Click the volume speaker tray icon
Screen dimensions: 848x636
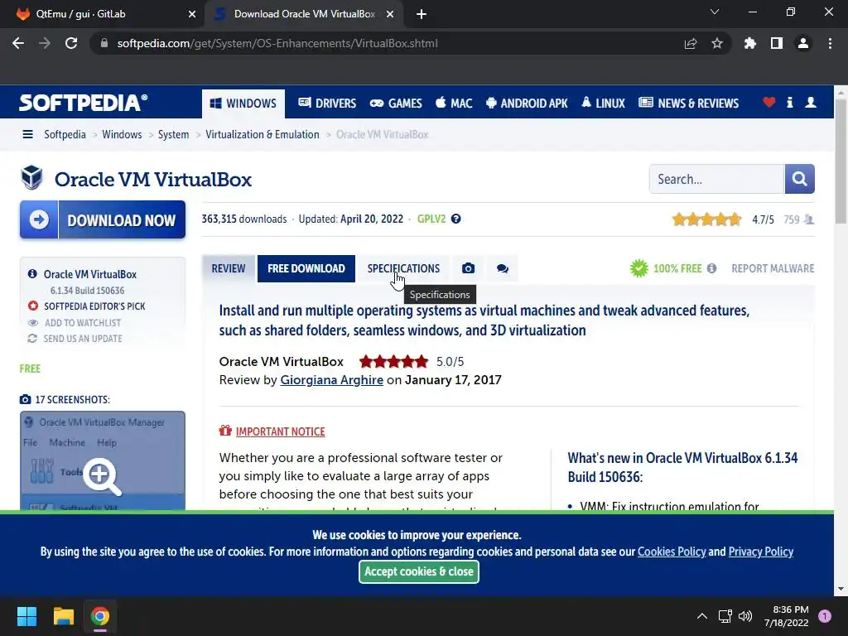pyautogui.click(x=745, y=616)
